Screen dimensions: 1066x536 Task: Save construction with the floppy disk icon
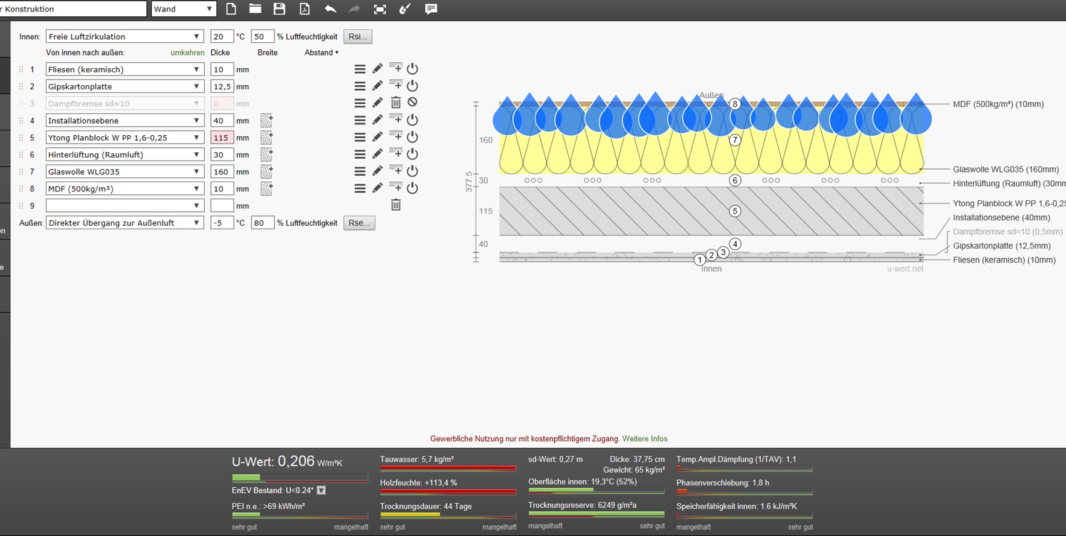point(279,9)
